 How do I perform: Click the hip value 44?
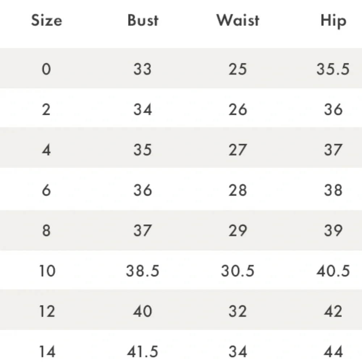[x=333, y=352]
